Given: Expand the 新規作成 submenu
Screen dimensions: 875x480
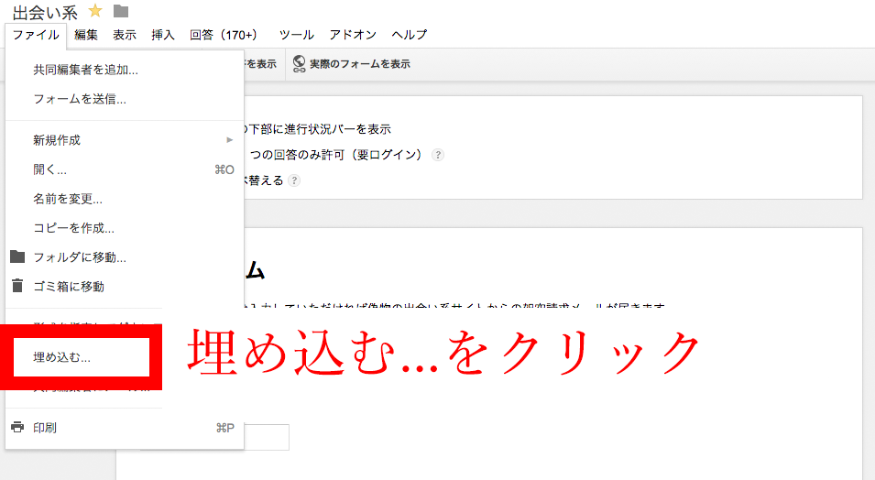Looking at the screenshot, I should (125, 140).
